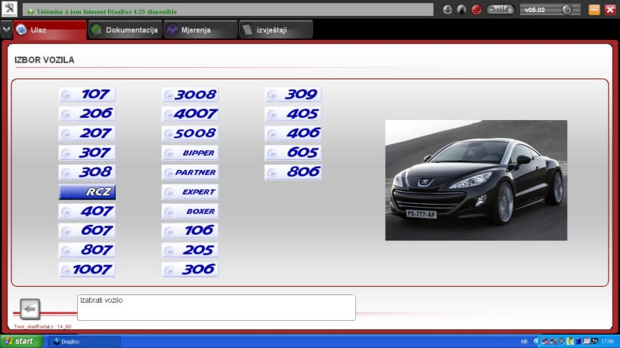The image size is (620, 348).
Task: Choose the 205 model
Action: point(190,250)
